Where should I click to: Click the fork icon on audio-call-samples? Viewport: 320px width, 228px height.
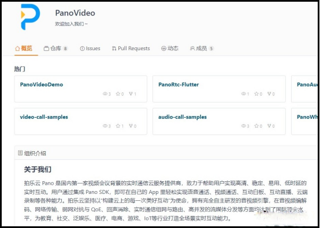point(269,126)
